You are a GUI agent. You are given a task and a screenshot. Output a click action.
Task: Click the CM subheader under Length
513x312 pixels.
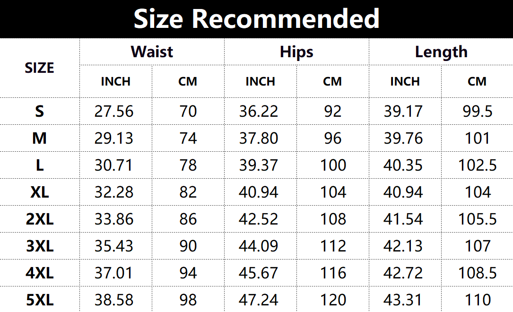pos(477,81)
